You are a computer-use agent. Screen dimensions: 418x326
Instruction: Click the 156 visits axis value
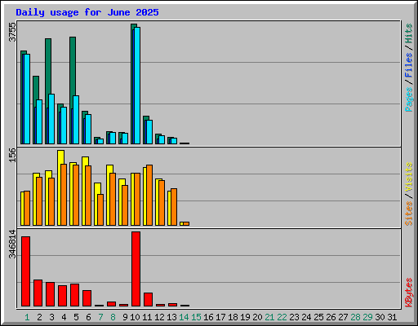pos(12,155)
